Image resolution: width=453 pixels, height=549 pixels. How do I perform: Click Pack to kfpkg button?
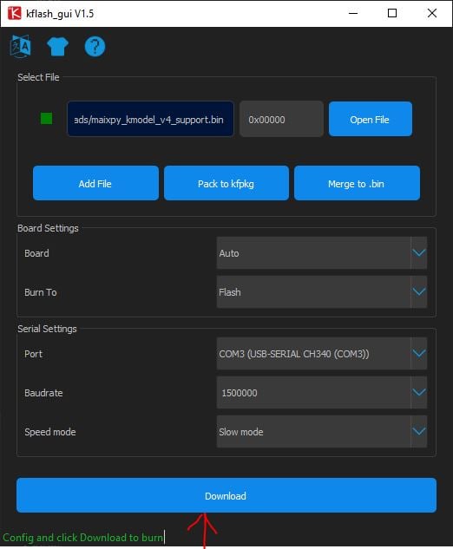pyautogui.click(x=226, y=183)
